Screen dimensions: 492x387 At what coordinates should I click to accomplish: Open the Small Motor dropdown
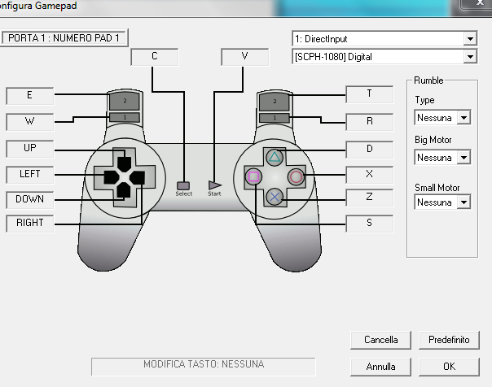click(x=442, y=202)
